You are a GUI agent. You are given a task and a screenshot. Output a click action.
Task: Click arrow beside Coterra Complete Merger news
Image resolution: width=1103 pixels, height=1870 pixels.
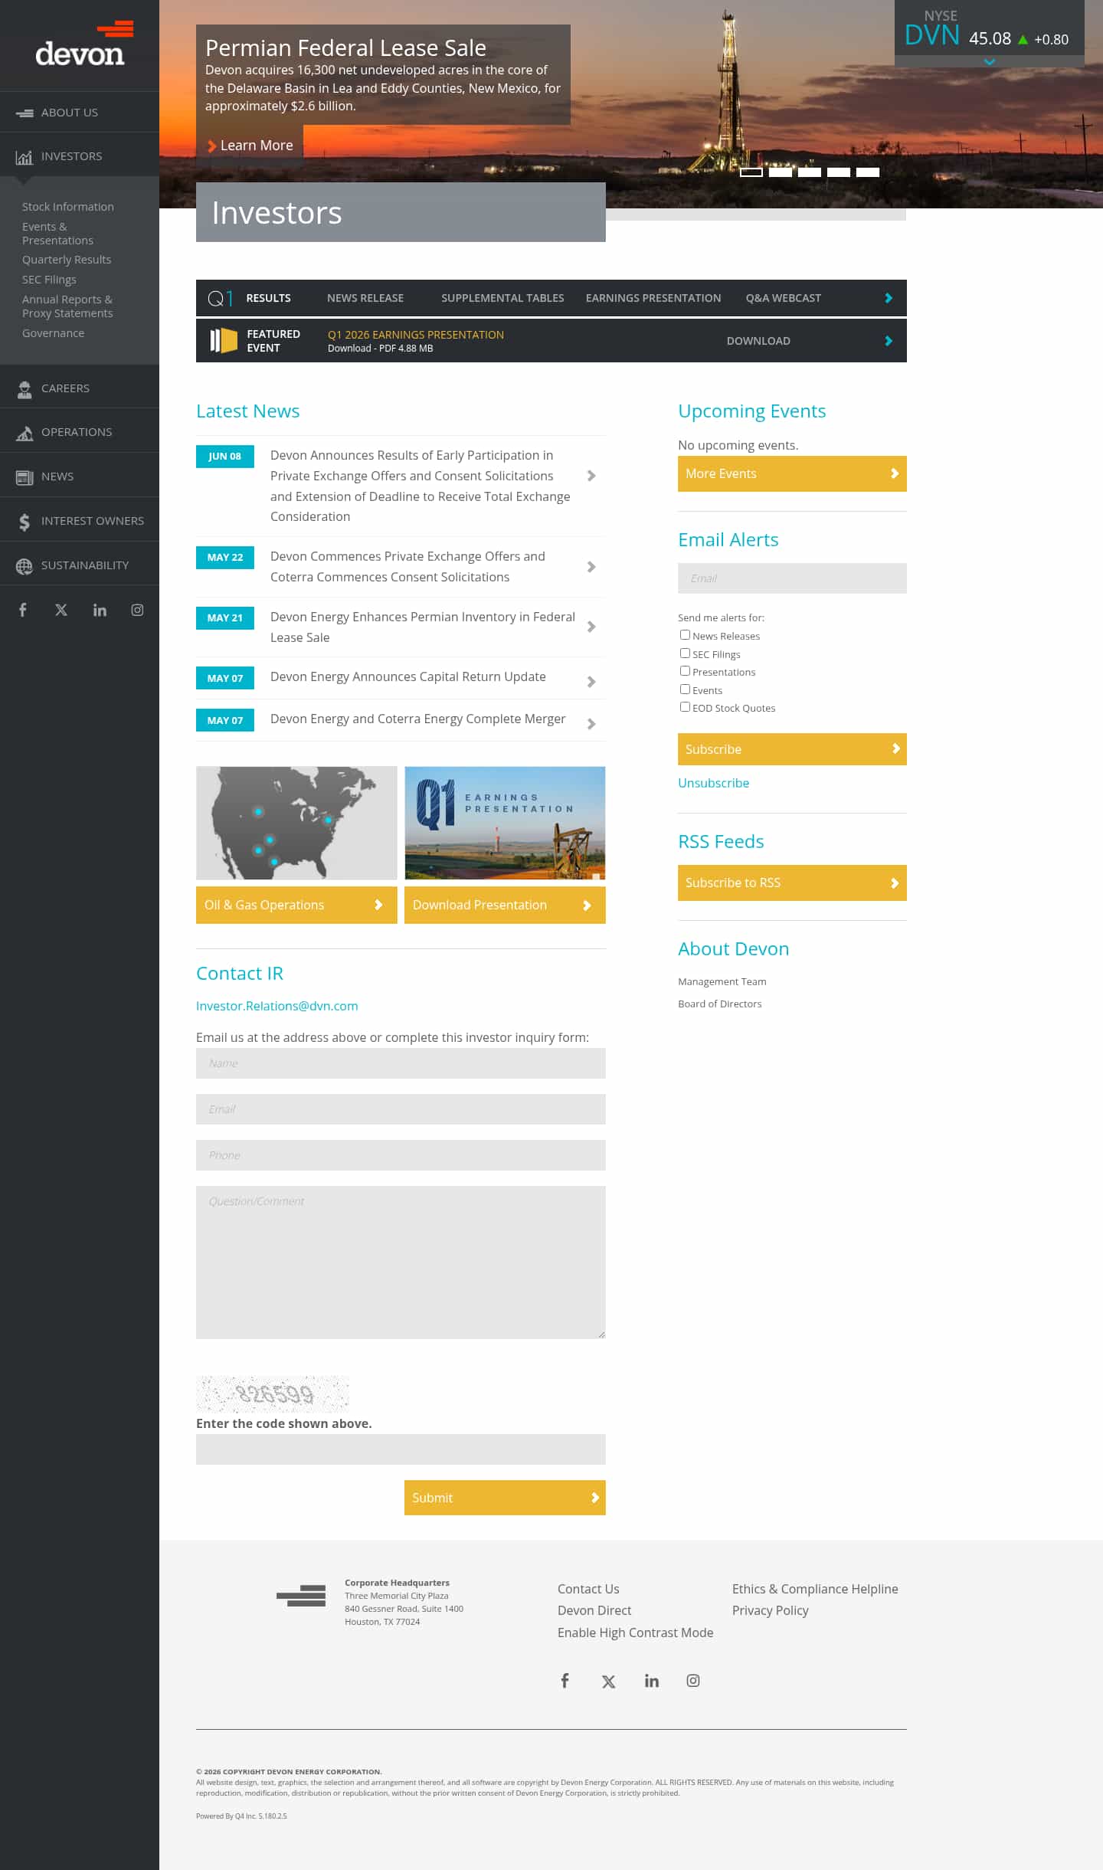[x=591, y=724]
